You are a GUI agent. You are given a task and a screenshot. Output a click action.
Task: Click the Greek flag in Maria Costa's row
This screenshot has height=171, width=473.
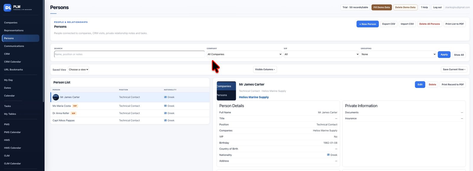tap(166, 106)
